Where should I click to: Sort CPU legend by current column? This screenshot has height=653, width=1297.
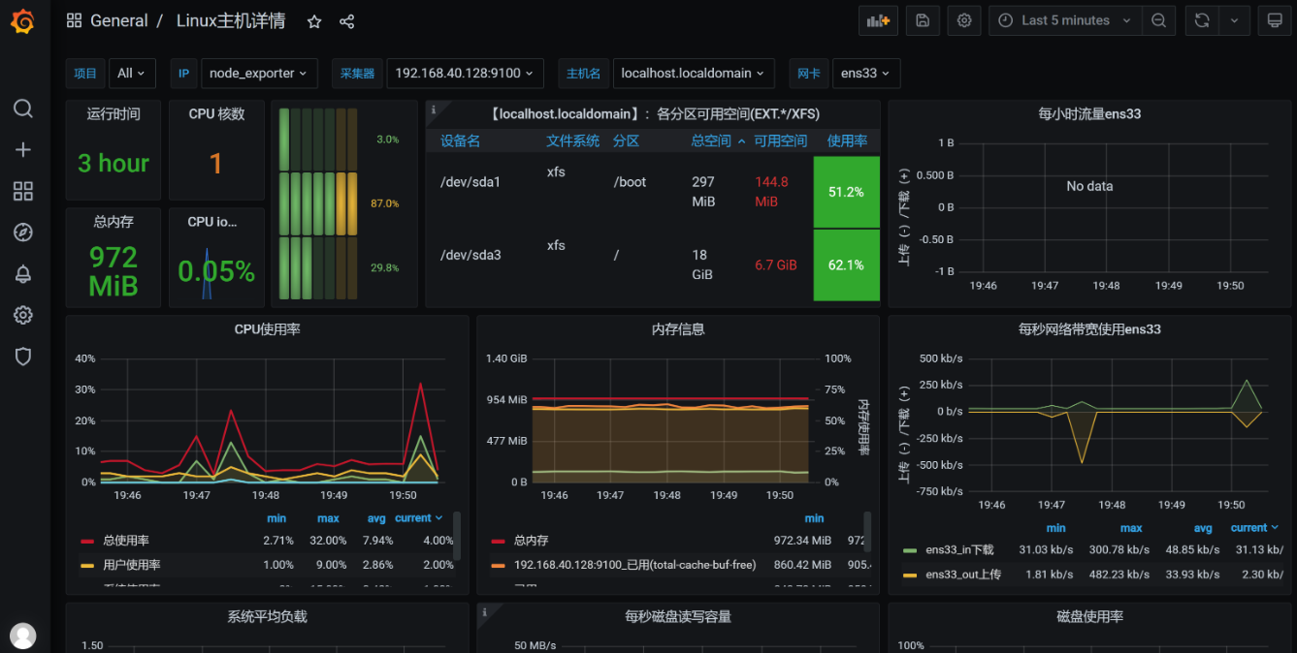[418, 518]
